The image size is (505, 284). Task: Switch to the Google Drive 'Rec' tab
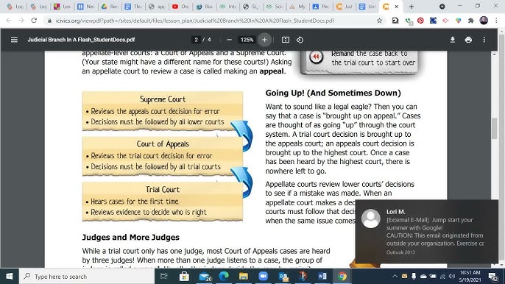click(109, 7)
